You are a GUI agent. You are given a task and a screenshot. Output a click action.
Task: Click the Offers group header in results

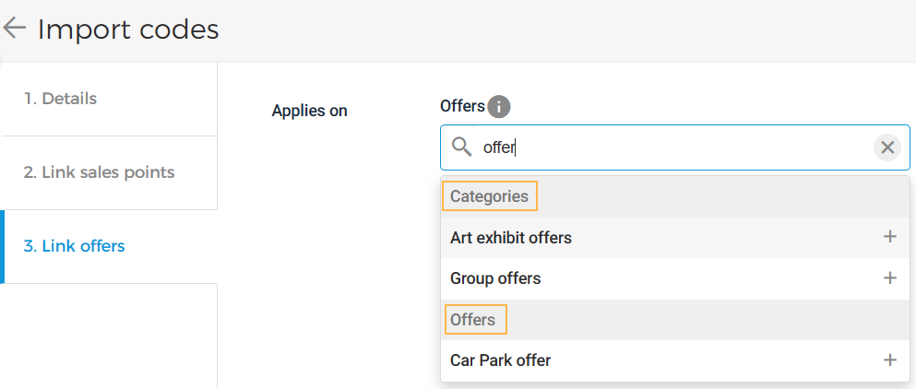(473, 320)
